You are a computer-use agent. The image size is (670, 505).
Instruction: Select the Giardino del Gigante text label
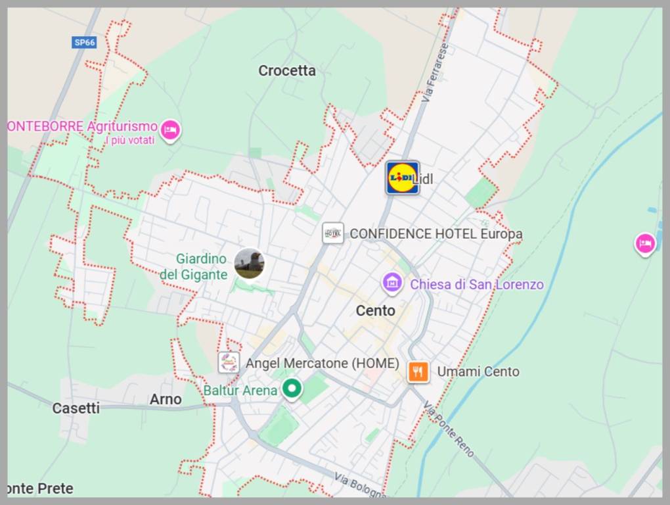[194, 266]
